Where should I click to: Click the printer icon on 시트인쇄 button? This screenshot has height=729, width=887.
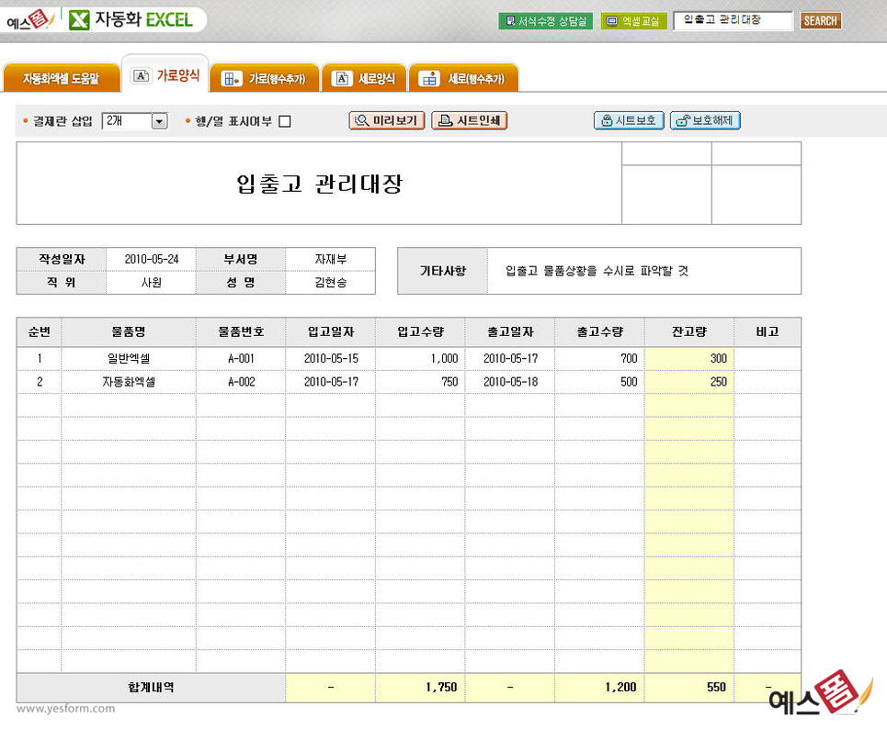click(444, 120)
